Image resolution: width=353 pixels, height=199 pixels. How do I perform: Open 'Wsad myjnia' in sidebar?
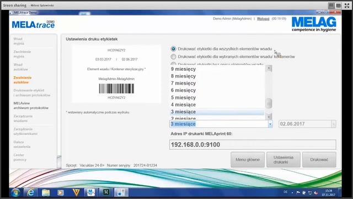pos(19,41)
